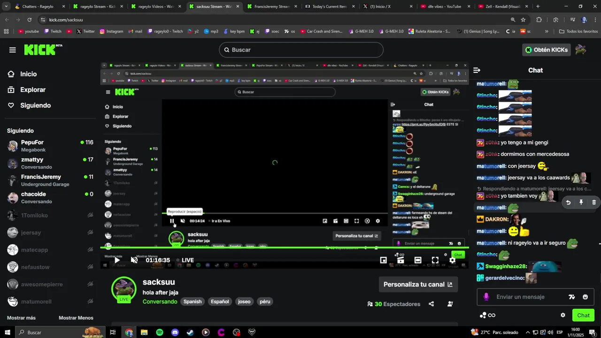Open the mini player mode
Viewport: 601px width, 338px height.
tap(383, 260)
